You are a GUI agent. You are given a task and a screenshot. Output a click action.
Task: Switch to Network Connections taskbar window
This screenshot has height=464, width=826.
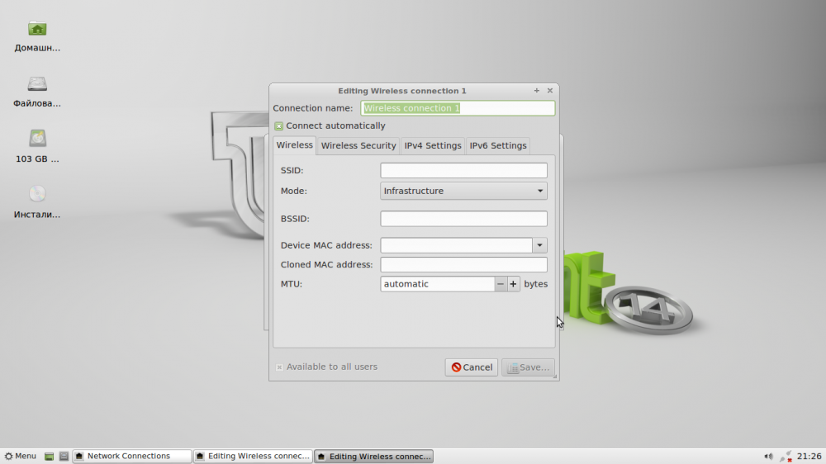point(131,456)
